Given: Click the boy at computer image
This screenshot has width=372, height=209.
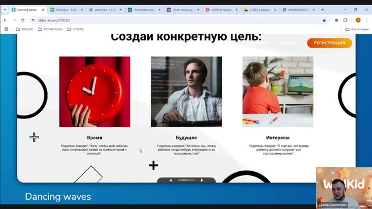Looking at the screenshot, I should [x=278, y=92].
